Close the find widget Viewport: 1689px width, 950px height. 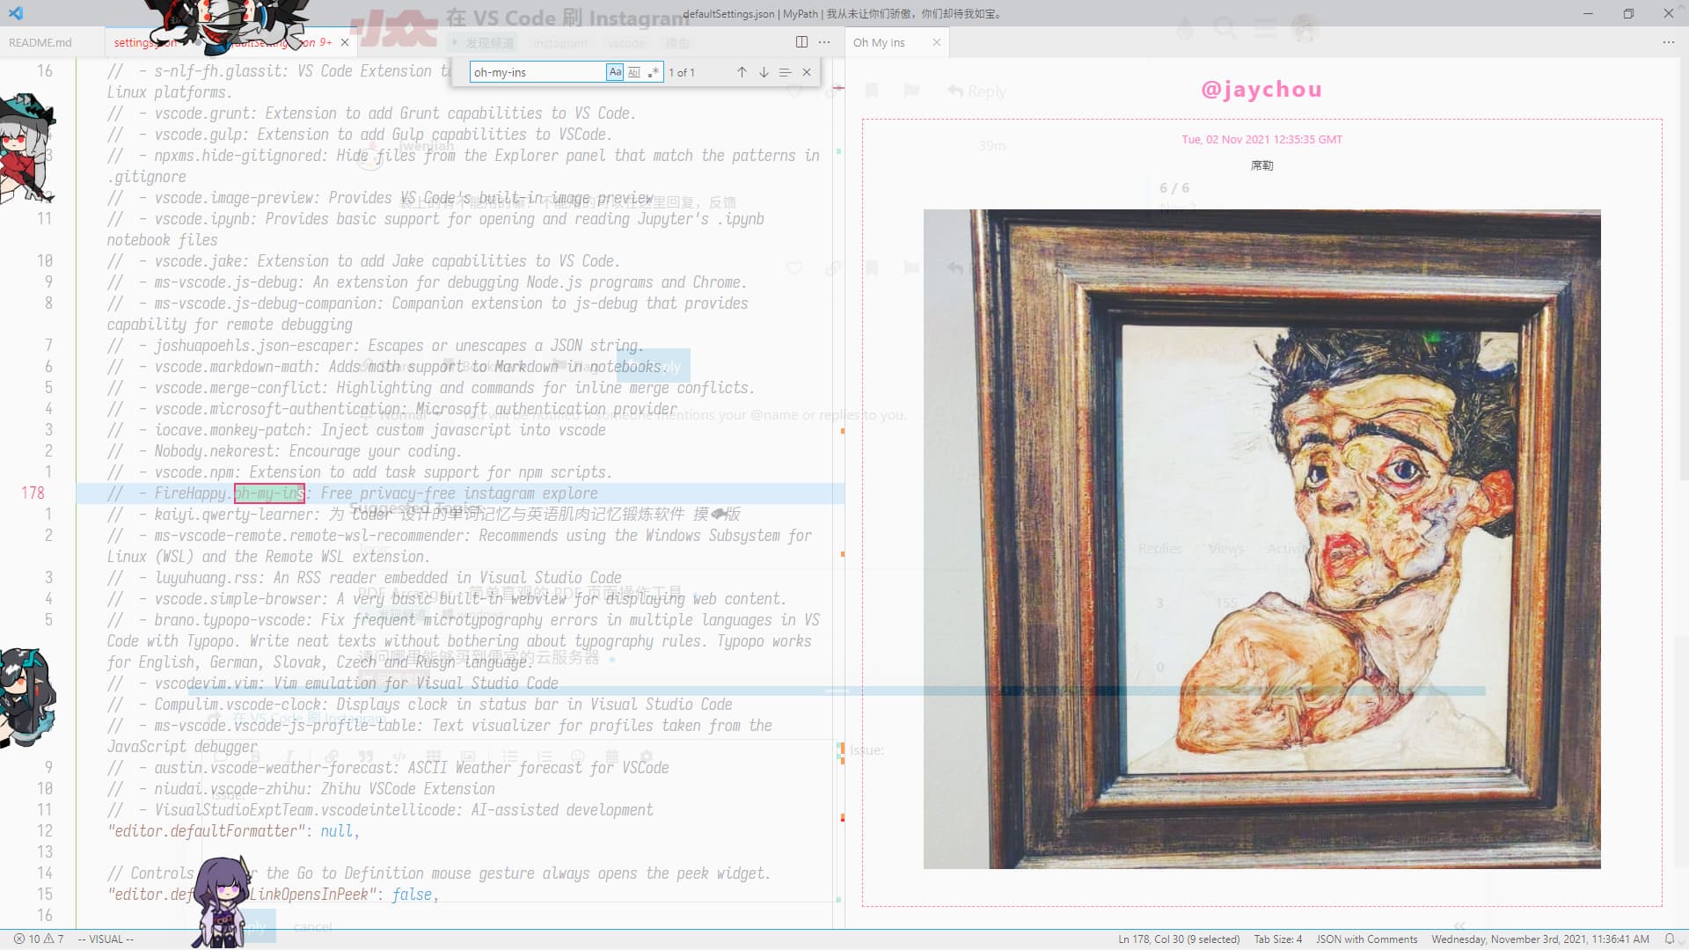coord(807,72)
